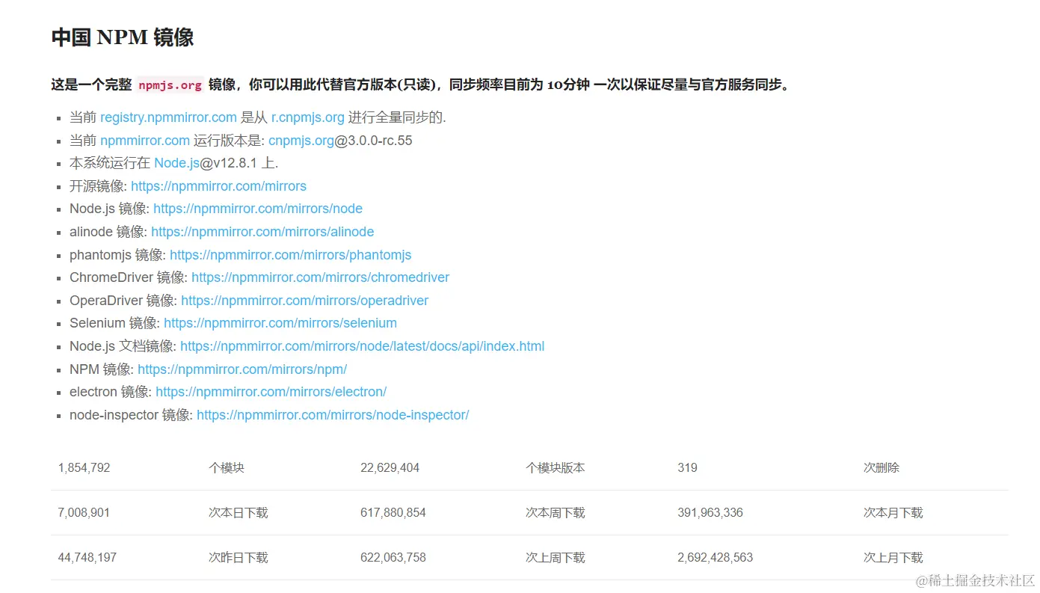Click the node-inspector 镜像 label text
Image resolution: width=1040 pixels, height=593 pixels.
(x=131, y=415)
